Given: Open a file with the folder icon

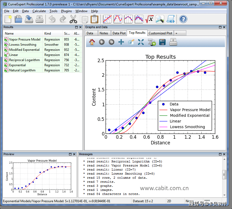Looking at the screenshot, I should click(x=18, y=19).
